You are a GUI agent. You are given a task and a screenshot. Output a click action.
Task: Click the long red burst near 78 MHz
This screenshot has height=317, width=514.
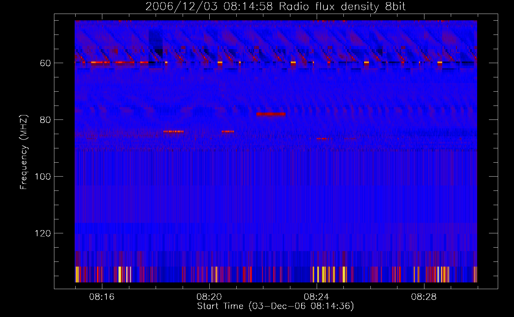tap(271, 114)
